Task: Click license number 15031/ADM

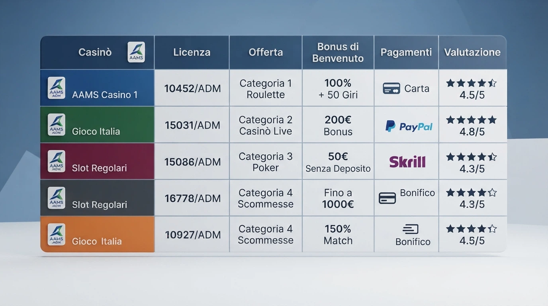Action: tap(193, 125)
